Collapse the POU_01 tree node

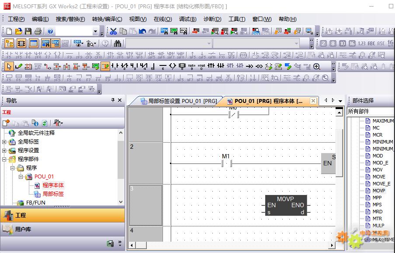click(21, 177)
